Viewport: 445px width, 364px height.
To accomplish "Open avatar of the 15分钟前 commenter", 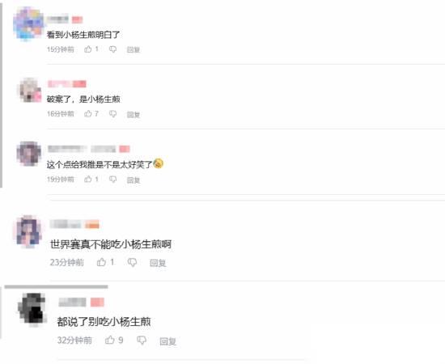I will [x=28, y=23].
